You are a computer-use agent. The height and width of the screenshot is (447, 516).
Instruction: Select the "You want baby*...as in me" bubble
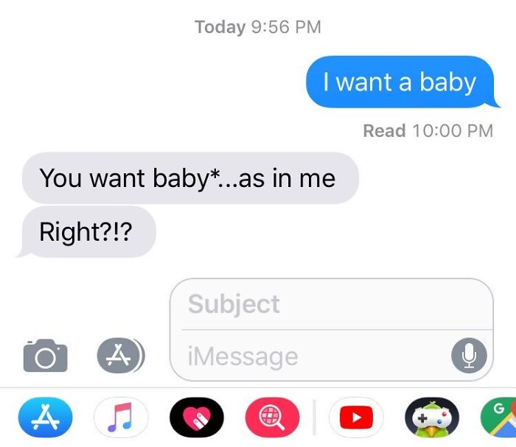click(x=190, y=177)
